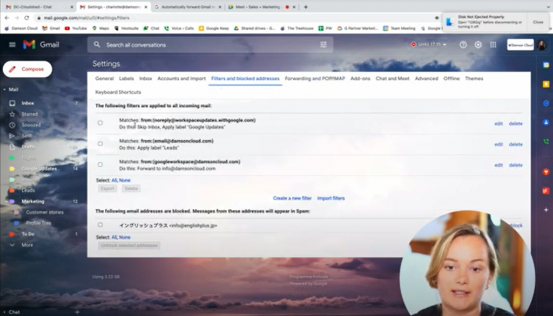
Task: Open Google Voice phone in the side panel
Action: click(x=546, y=141)
